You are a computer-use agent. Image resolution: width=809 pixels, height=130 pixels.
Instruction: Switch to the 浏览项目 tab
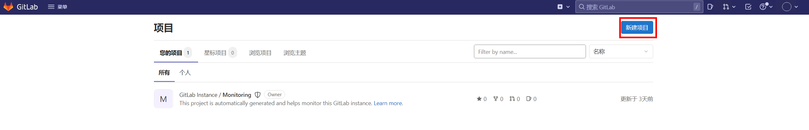click(260, 53)
